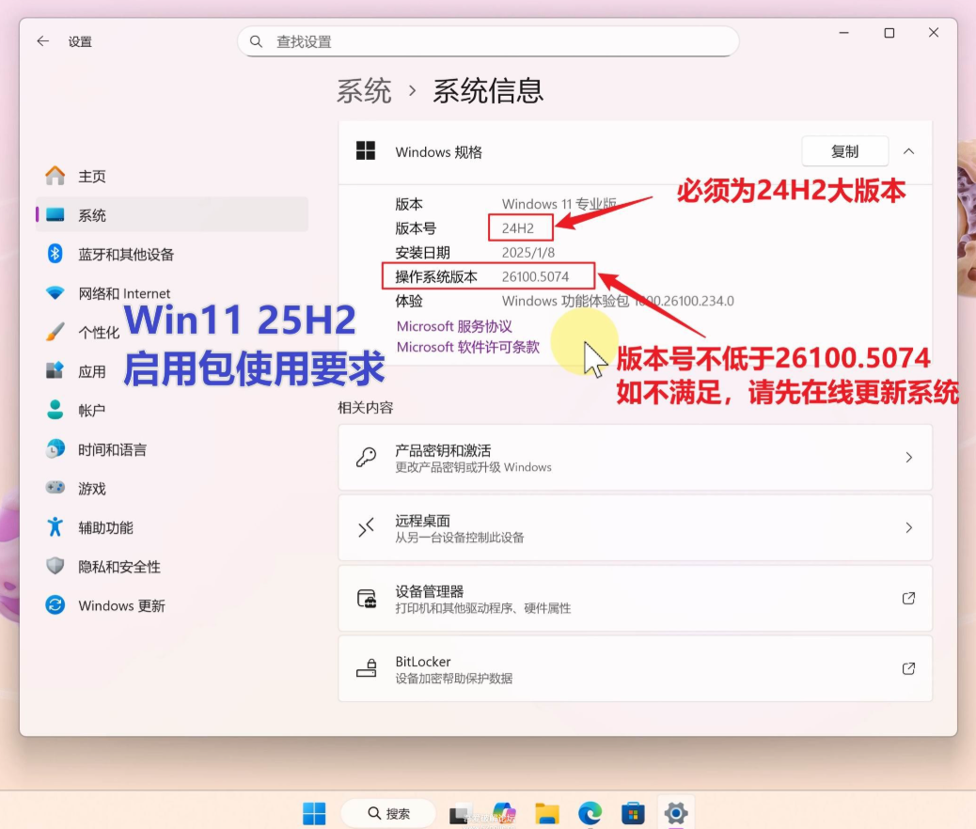Open the 远程桌面 settings row
The height and width of the screenshot is (829, 976).
pos(635,528)
